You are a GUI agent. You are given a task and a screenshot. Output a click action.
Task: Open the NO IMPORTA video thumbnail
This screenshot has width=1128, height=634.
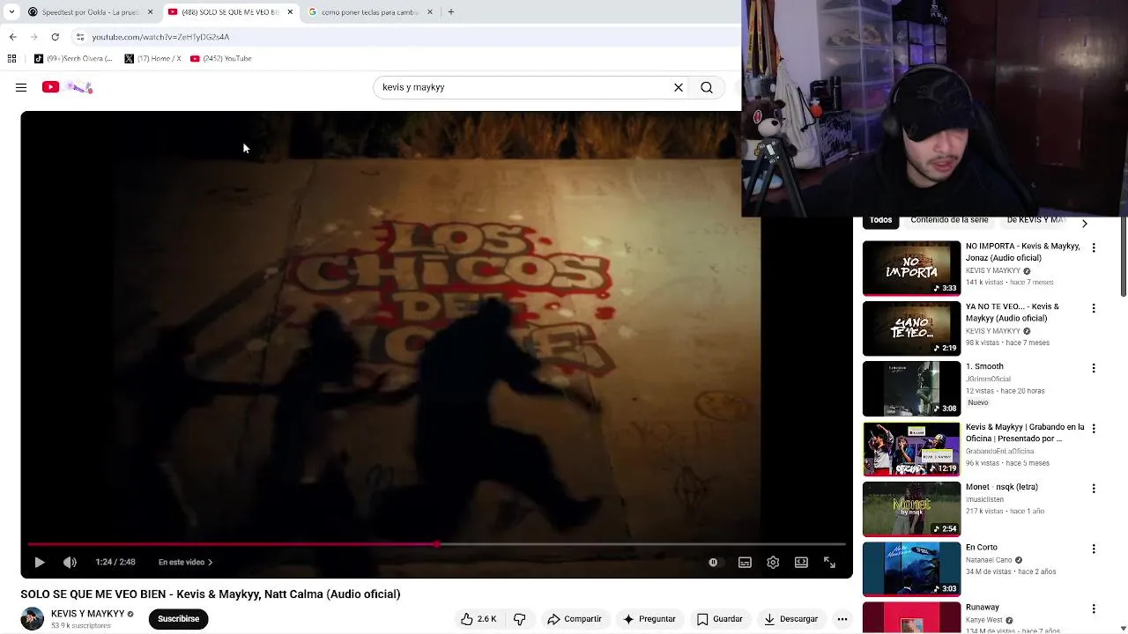click(x=911, y=269)
